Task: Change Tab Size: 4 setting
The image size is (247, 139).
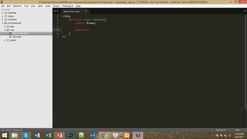Action: (x=220, y=130)
